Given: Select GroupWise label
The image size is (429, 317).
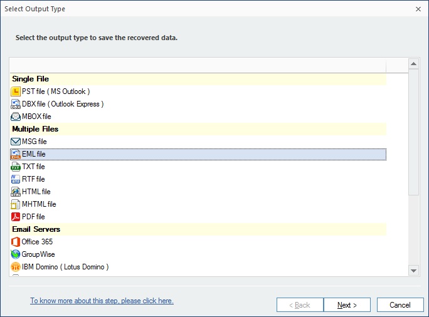Looking at the screenshot, I should pyautogui.click(x=38, y=254).
